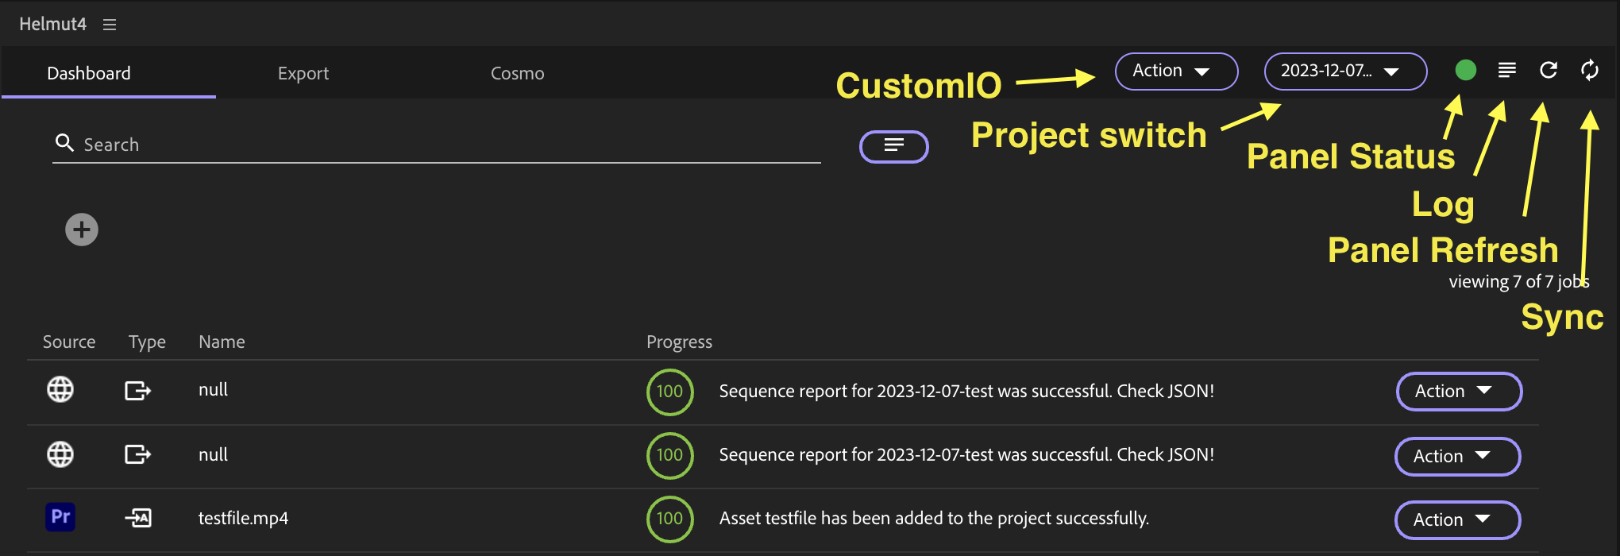Click globe source icon in first row
This screenshot has width=1620, height=556.
coord(60,390)
